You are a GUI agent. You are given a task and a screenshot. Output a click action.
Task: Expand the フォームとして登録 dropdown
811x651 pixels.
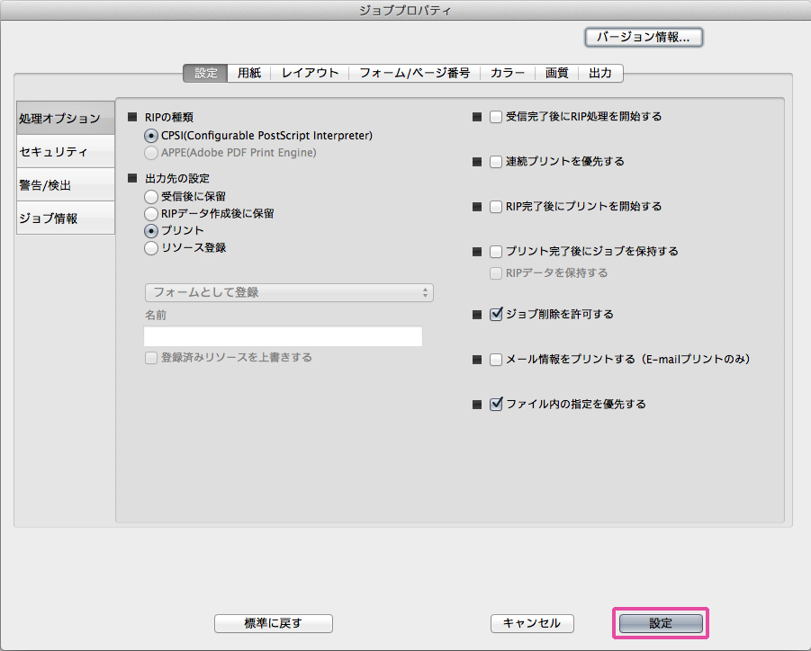(x=288, y=292)
